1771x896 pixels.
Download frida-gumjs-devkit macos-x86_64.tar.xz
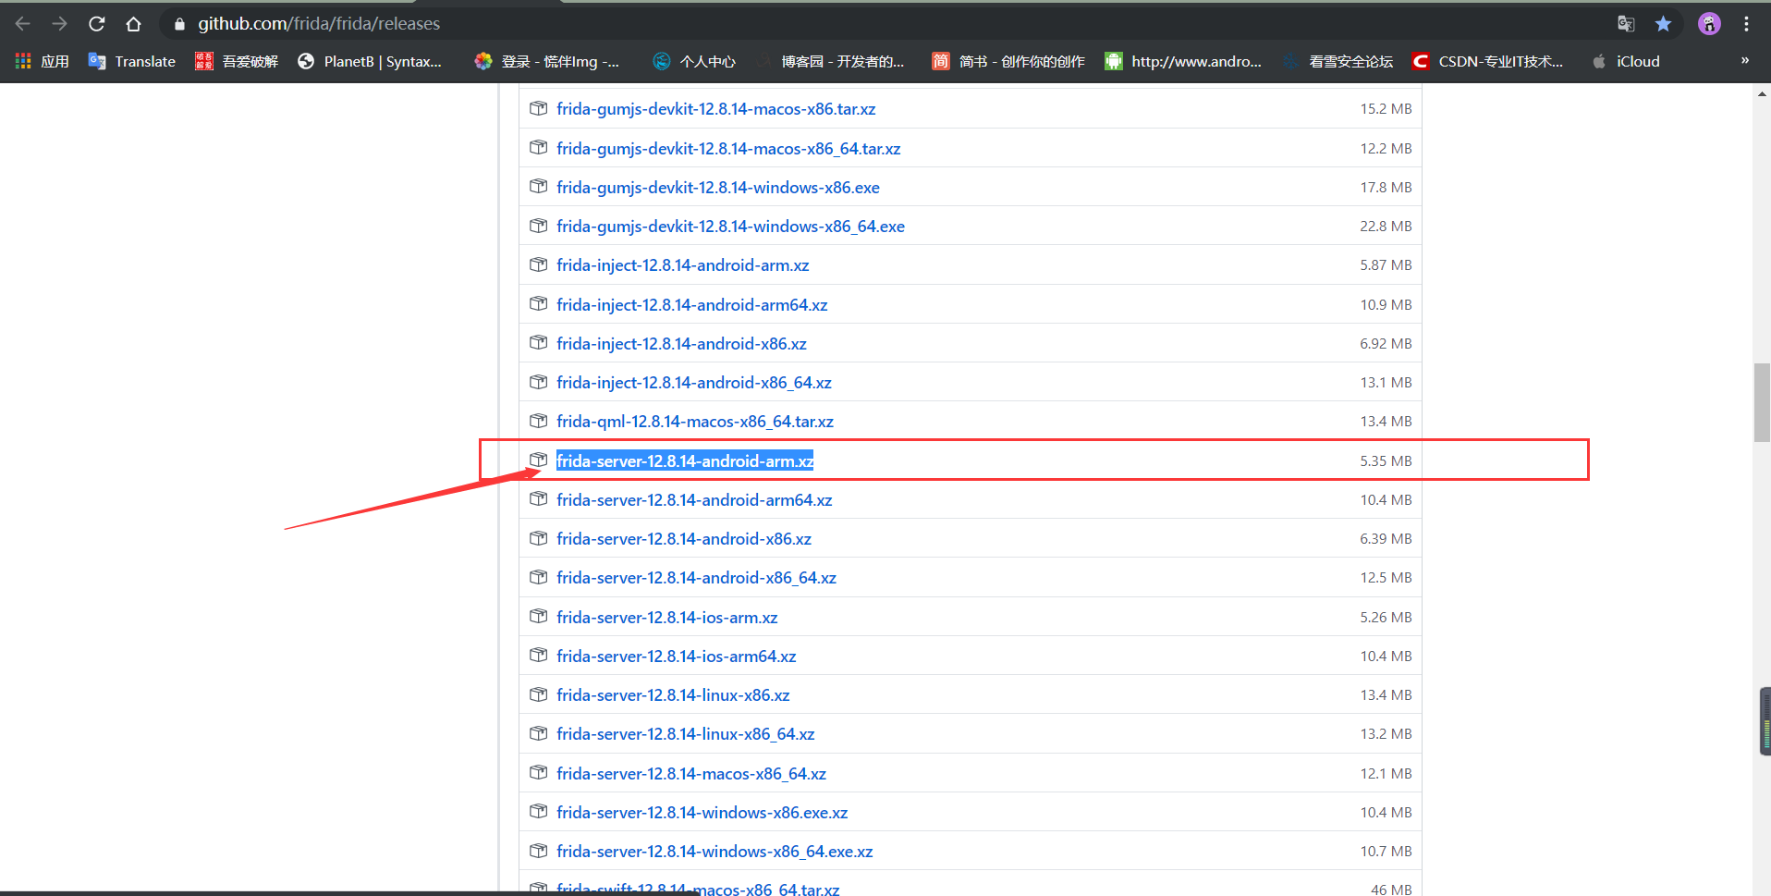click(728, 149)
